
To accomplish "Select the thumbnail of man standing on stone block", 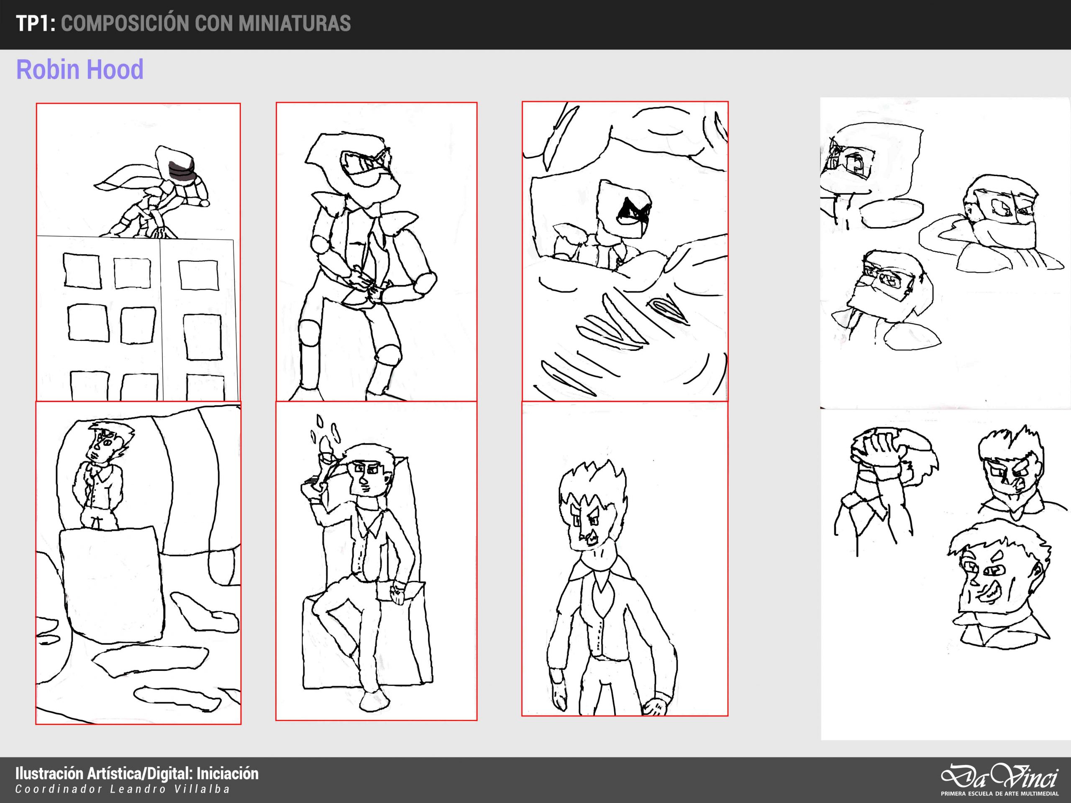I will point(138,563).
